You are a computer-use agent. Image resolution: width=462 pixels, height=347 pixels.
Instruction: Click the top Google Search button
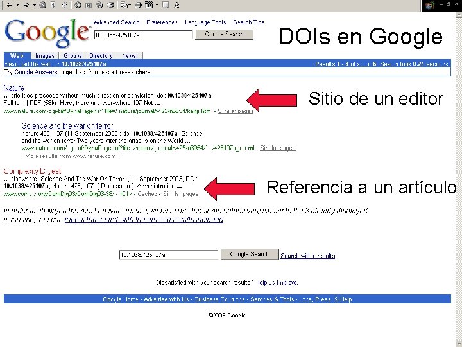224,34
